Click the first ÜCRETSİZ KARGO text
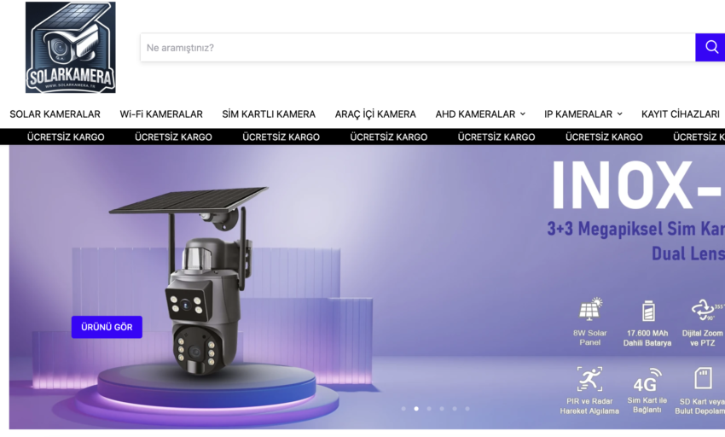Image resolution: width=725 pixels, height=437 pixels. coord(66,137)
